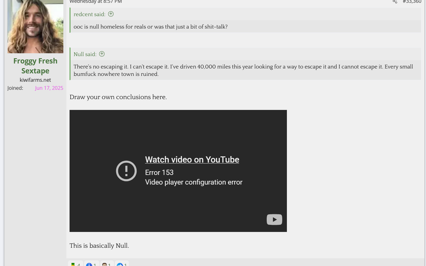
Task: Open Froggy Fresh Sextape's avatar
Action: pos(35,26)
